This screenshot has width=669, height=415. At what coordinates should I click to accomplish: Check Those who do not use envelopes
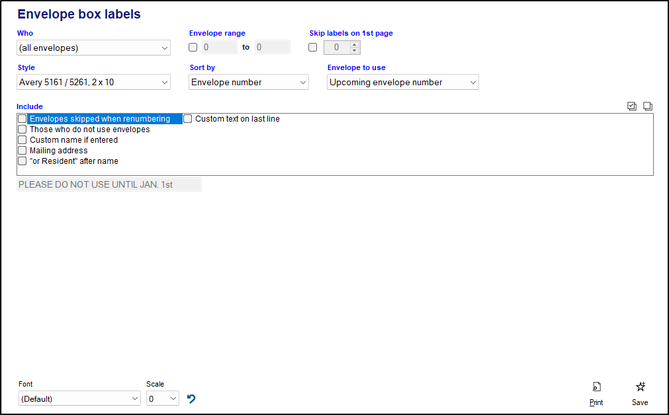coord(22,130)
